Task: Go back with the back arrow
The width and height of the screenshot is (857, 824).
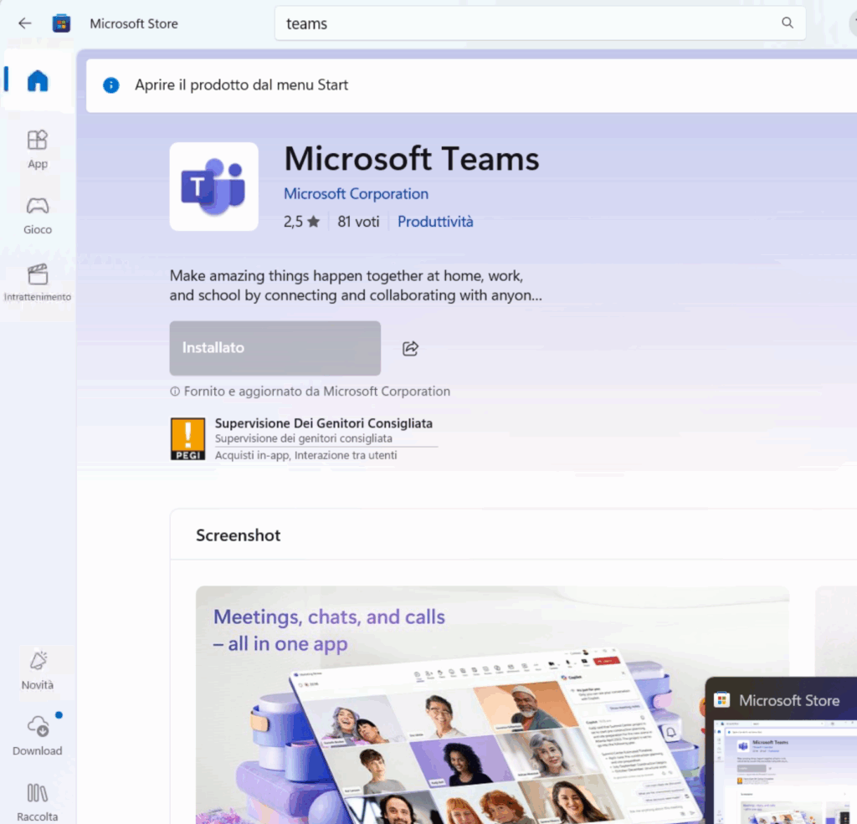Action: [24, 23]
